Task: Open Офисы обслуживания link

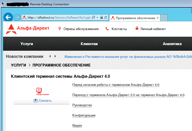Action: (81, 29)
